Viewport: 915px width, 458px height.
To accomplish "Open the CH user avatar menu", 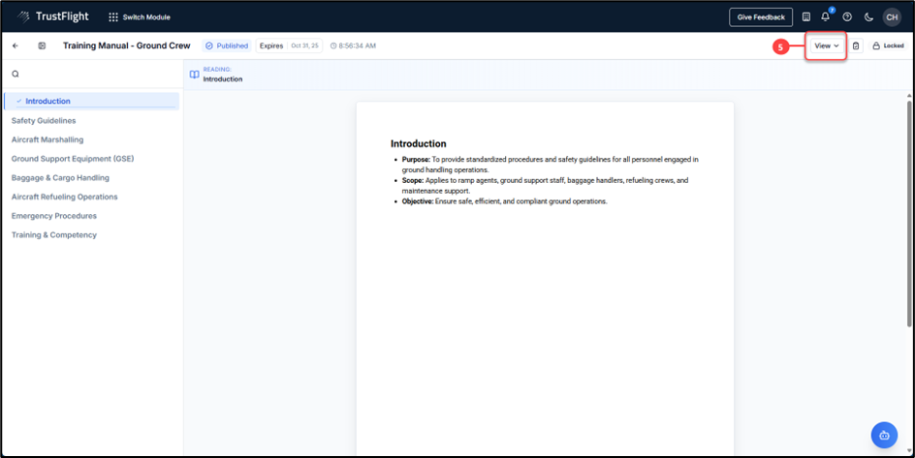I will [891, 16].
